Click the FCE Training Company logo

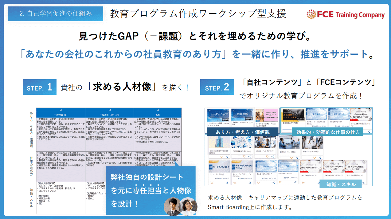(346, 14)
